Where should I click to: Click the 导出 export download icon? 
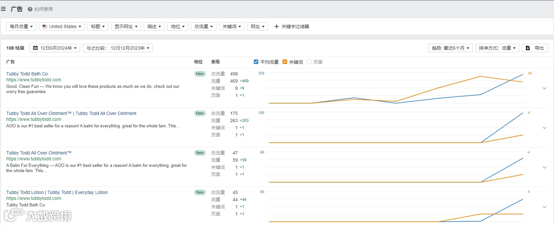coord(528,48)
